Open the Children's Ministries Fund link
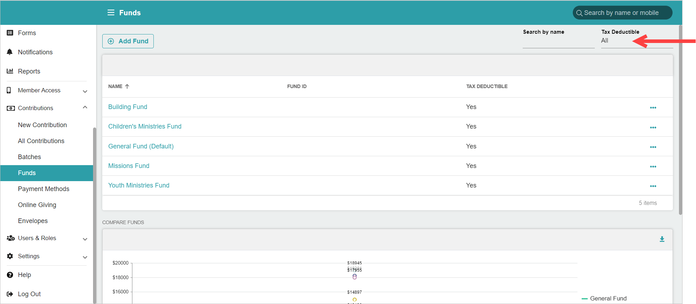Viewport: 696px width, 304px height. pos(145,126)
